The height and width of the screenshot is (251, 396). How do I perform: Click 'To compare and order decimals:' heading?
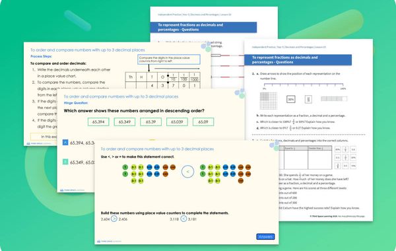(x=58, y=63)
